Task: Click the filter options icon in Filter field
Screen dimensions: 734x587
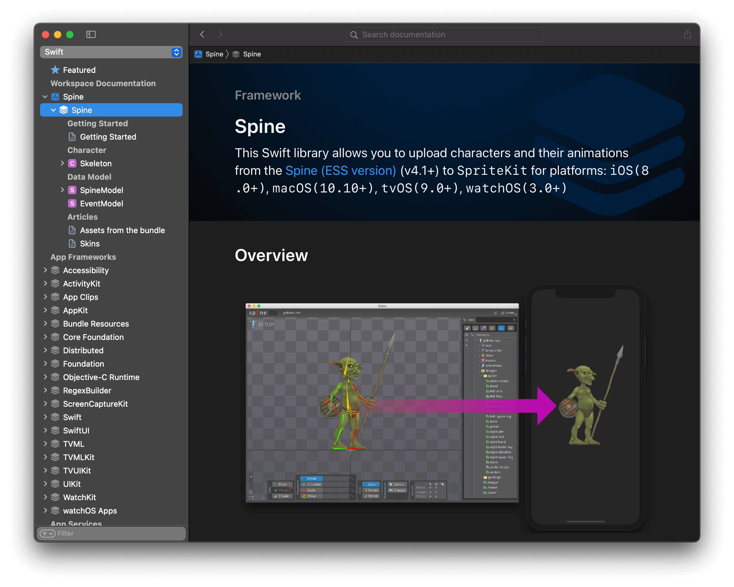Action: (x=47, y=534)
